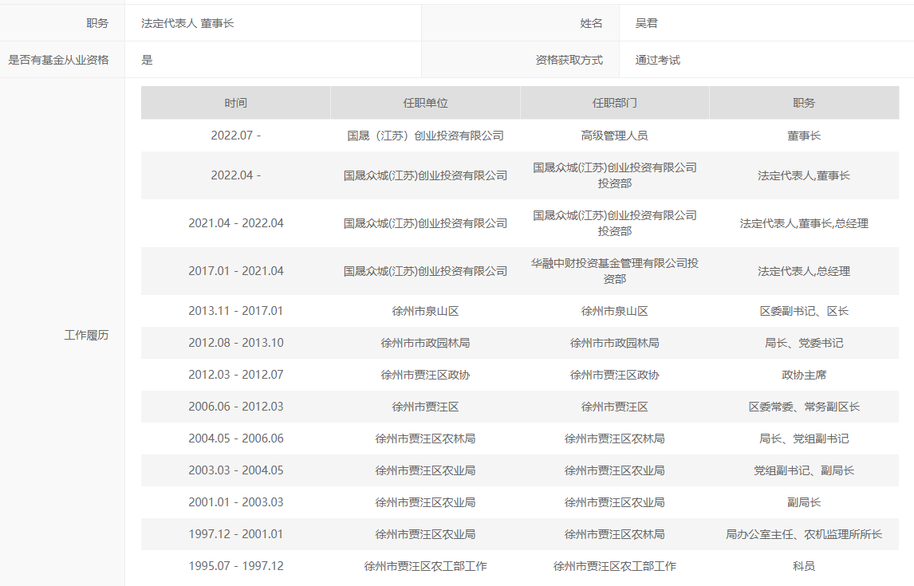Screen dimensions: 914x586
Task: Click 国晟（江苏）创业投资有限公司 company cell
Action: pyautogui.click(x=425, y=136)
